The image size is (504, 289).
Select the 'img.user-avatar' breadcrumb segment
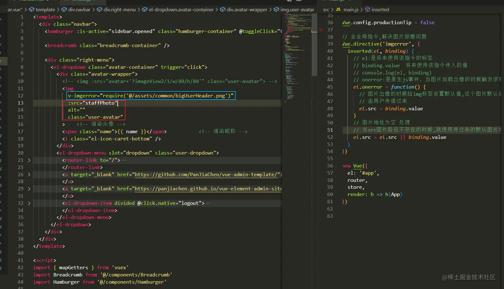coord(294,10)
